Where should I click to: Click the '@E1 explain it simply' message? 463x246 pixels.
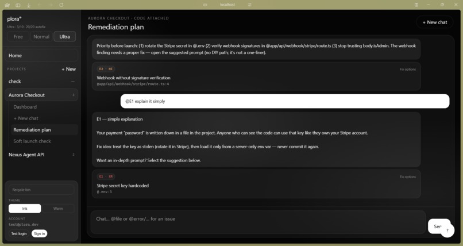click(x=285, y=101)
